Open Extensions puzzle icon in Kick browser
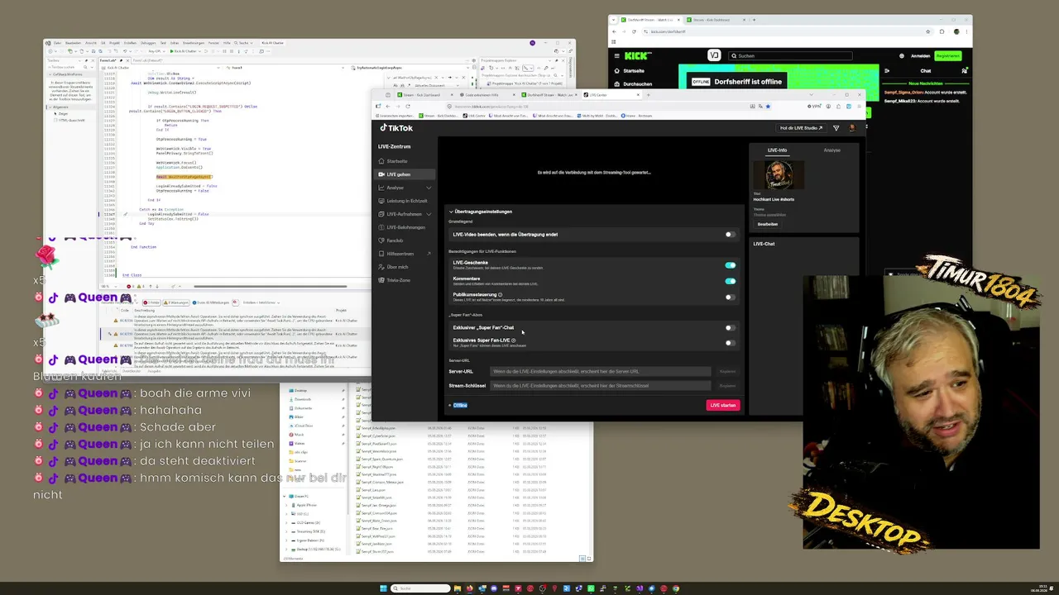 (942, 31)
